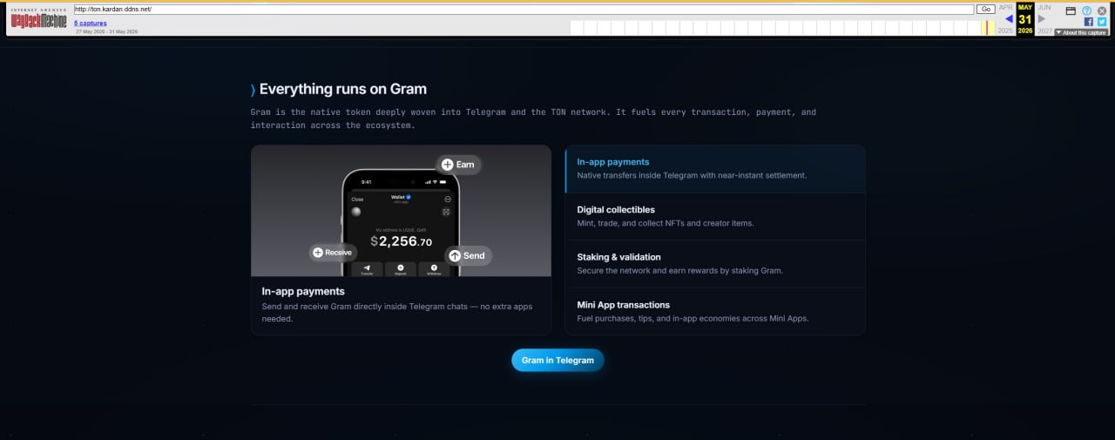This screenshot has width=1115, height=440.
Task: Click the Send arrow bubble
Action: tap(468, 256)
